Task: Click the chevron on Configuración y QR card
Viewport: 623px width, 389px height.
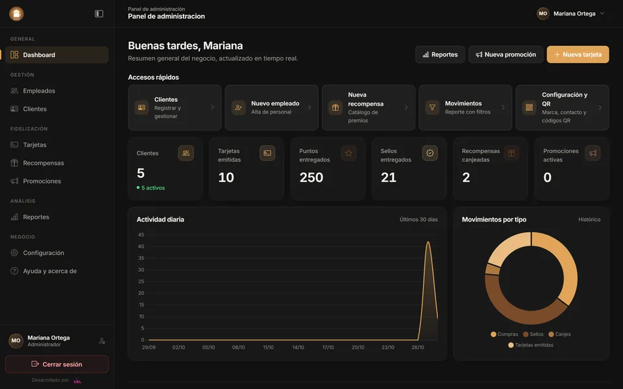Action: pyautogui.click(x=600, y=108)
